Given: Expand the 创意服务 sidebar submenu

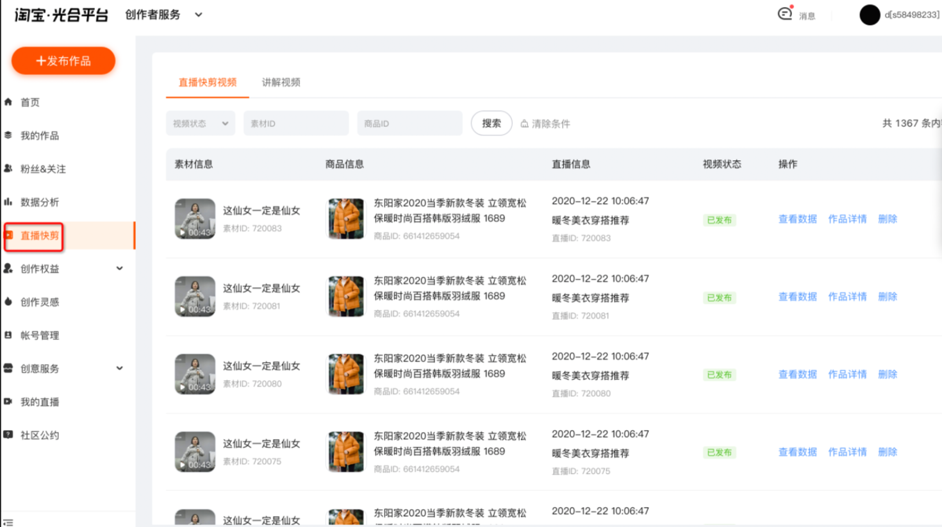Looking at the screenshot, I should pos(119,369).
